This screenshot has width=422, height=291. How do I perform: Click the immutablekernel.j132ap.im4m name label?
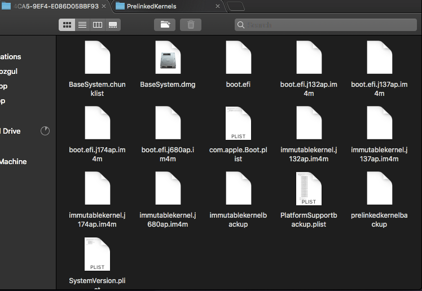point(309,154)
